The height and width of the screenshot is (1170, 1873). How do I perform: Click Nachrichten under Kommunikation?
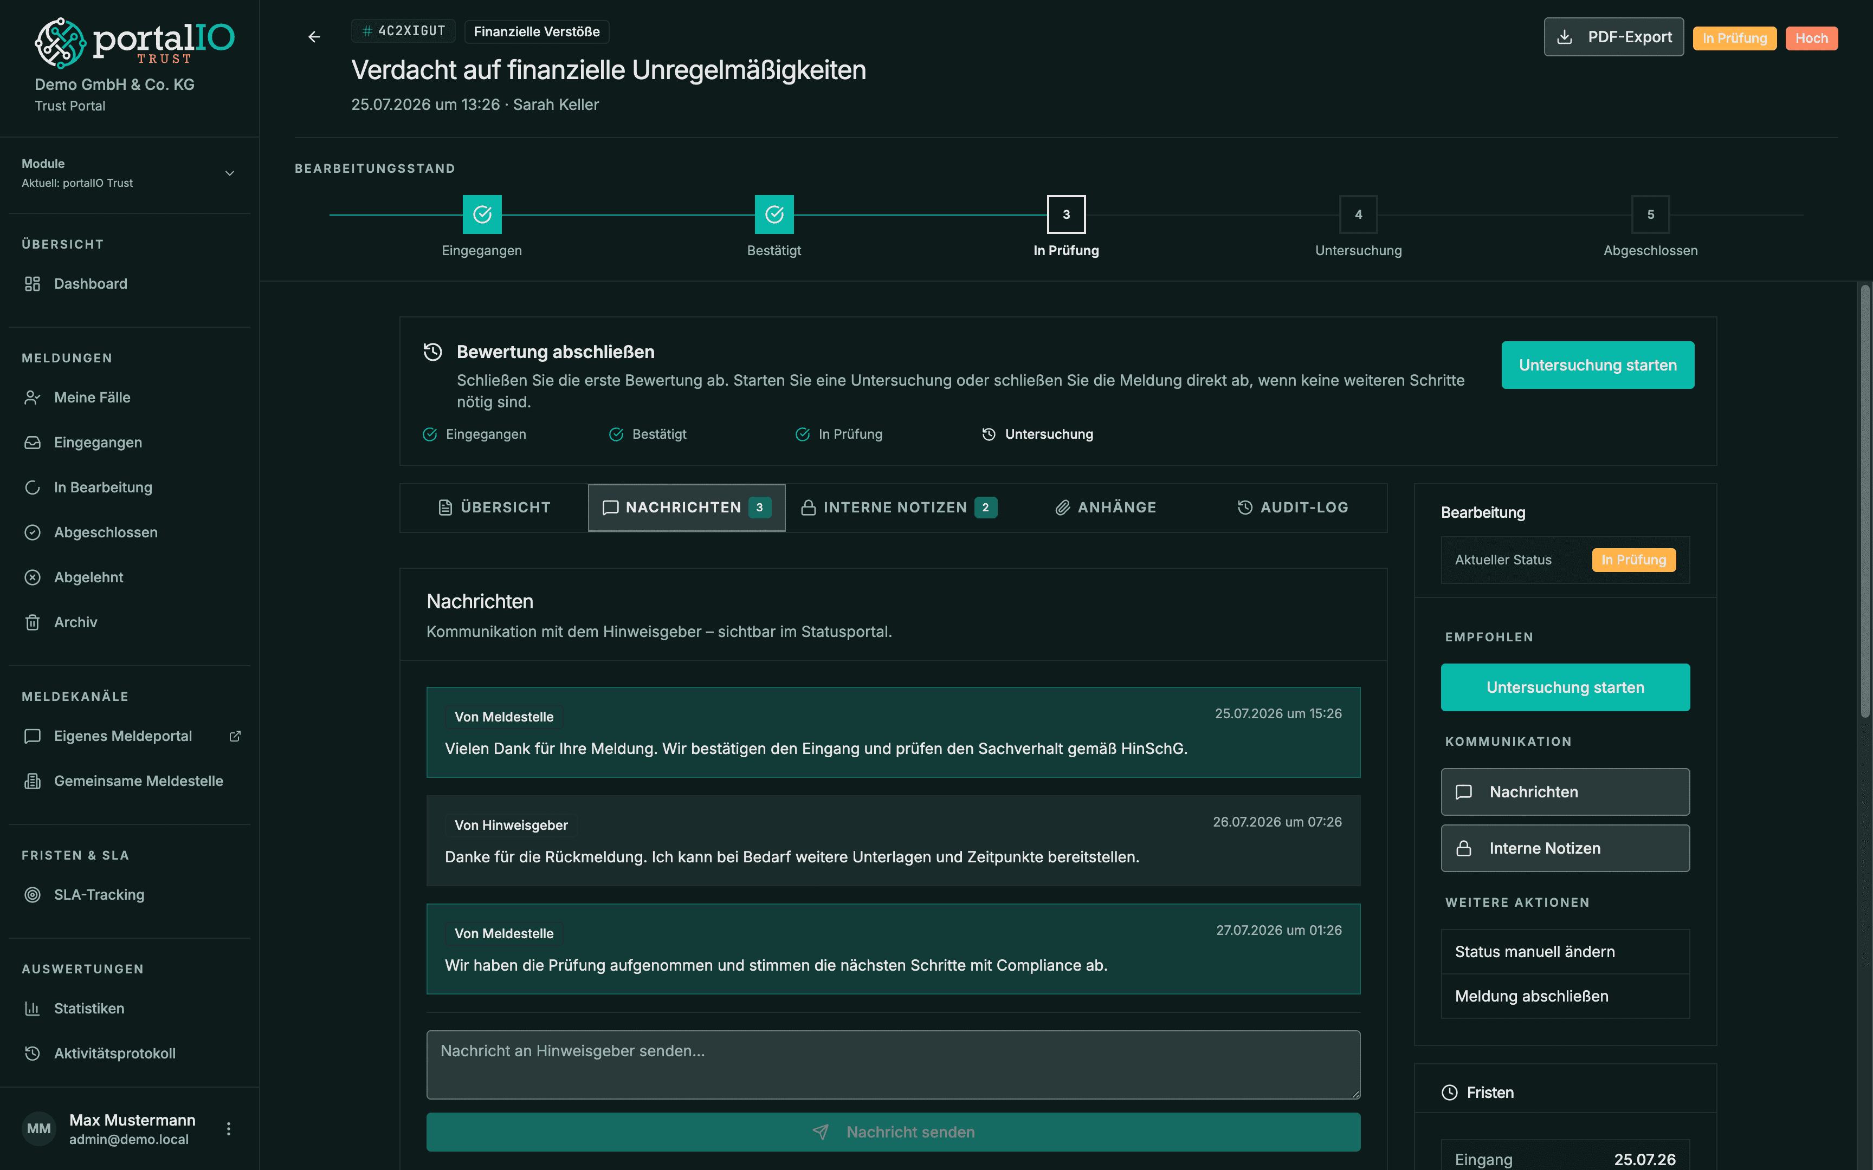tap(1565, 791)
